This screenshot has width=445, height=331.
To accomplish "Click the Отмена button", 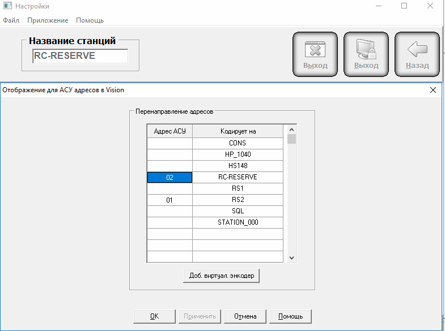I will coord(245,316).
